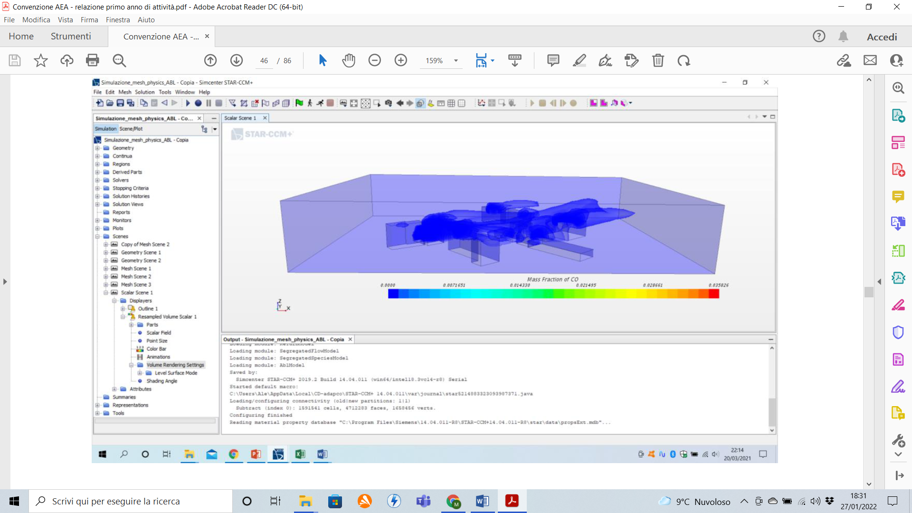The height and width of the screenshot is (513, 912).
Task: Open the Comment tool in the right sidebar
Action: 898,197
